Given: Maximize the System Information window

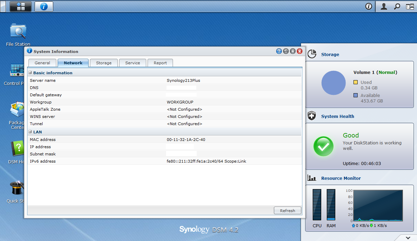Looking at the screenshot, I should (293, 51).
